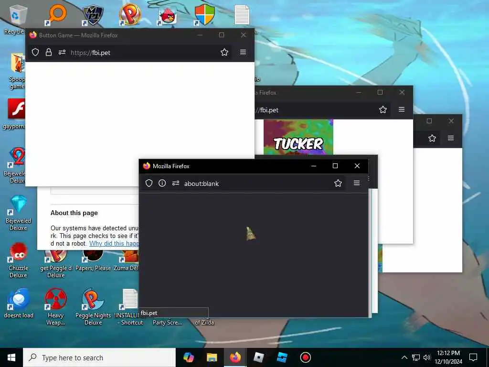Click the TUCKER image in middle Firefox window
The width and height of the screenshot is (489, 367).
[x=298, y=137]
